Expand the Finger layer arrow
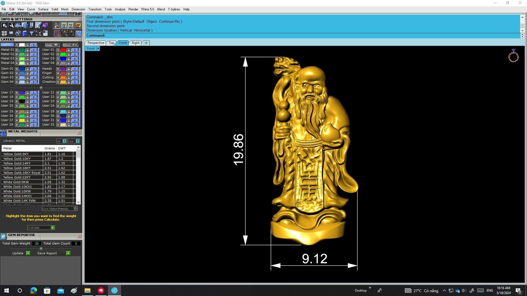527x296 pixels. [58, 73]
